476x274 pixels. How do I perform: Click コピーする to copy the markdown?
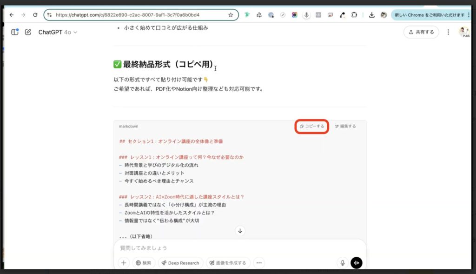point(311,126)
